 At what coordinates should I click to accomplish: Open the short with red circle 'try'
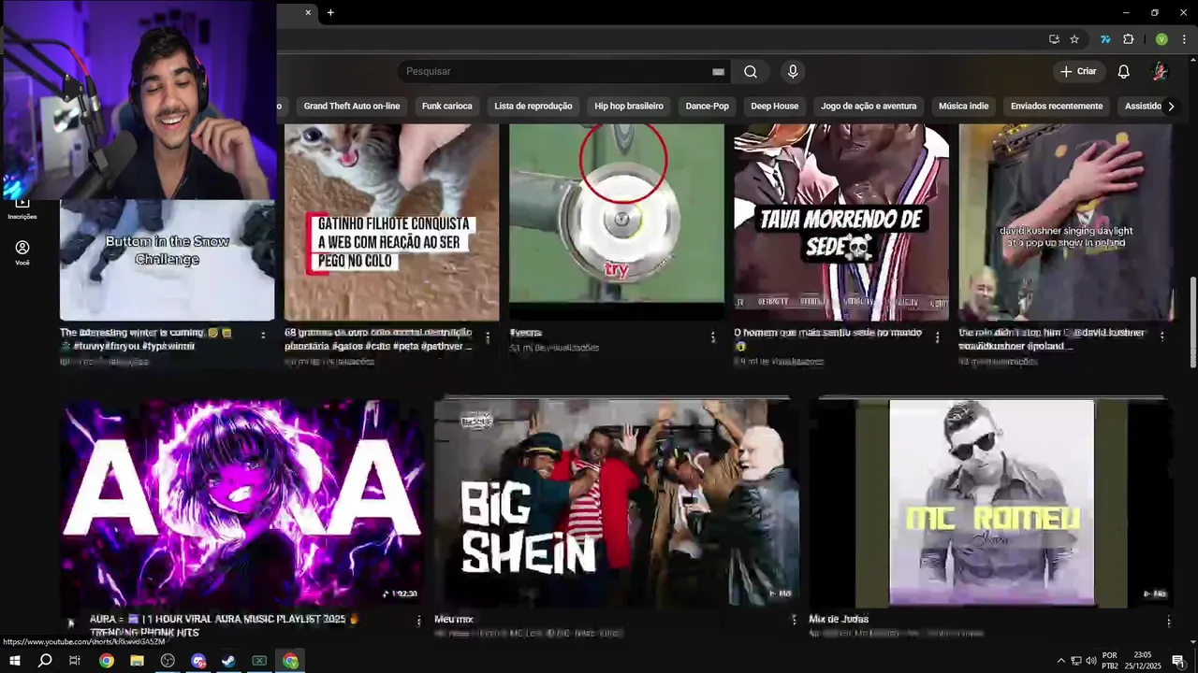coord(617,222)
